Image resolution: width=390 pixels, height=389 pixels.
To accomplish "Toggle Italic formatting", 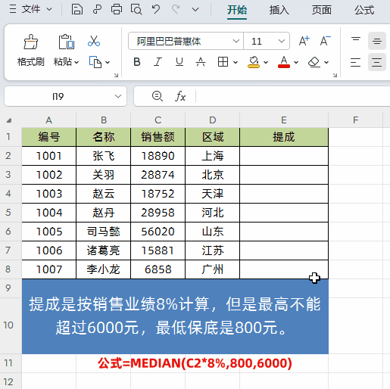I will coord(158,62).
